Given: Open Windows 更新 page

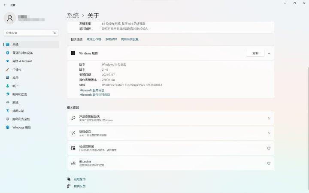Looking at the screenshot, I should [x=31, y=127].
